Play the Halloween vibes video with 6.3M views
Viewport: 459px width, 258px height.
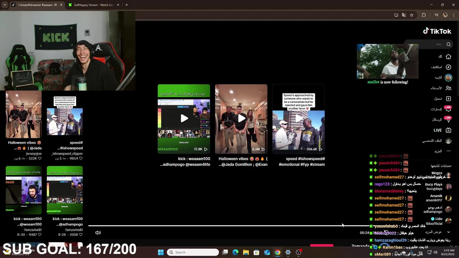coord(241,119)
